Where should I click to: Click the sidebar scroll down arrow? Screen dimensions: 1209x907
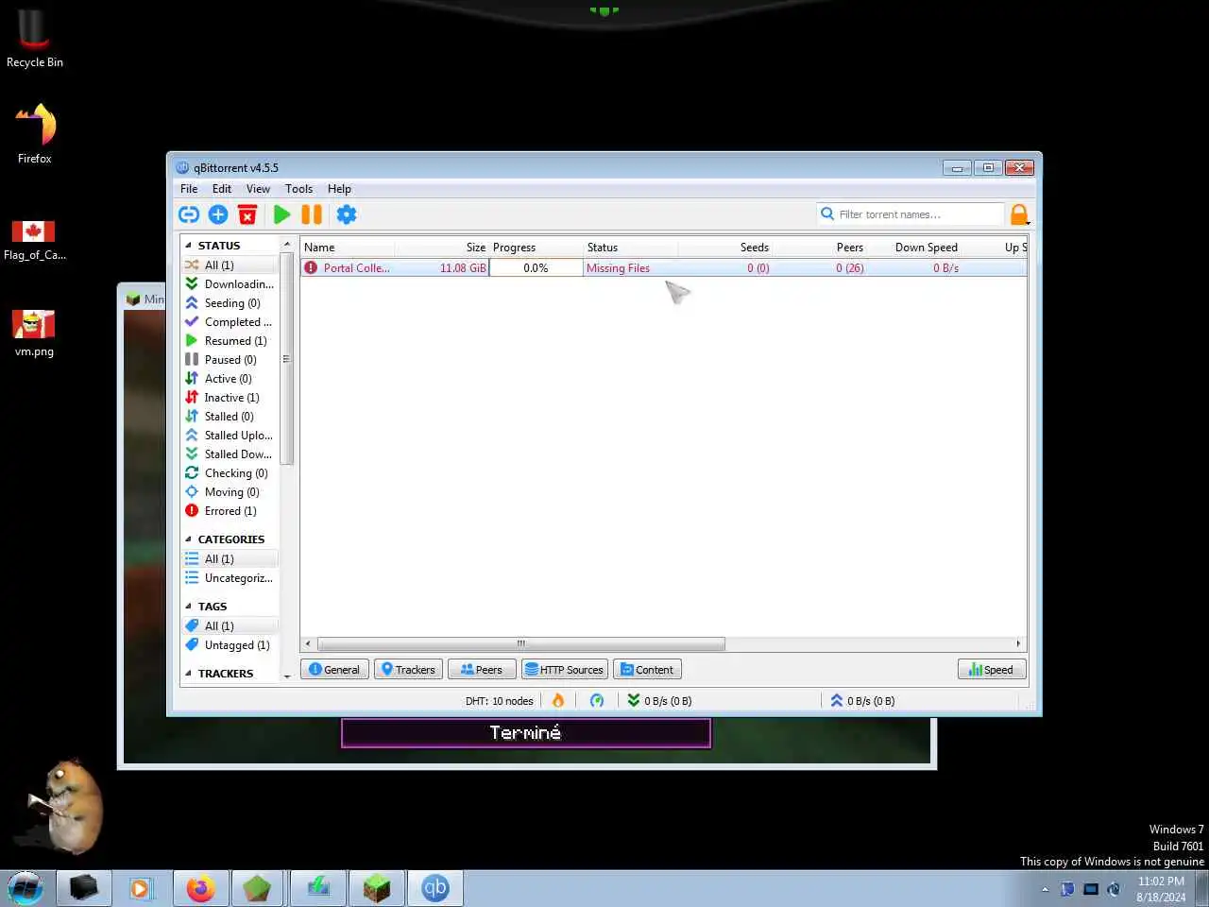pos(287,676)
